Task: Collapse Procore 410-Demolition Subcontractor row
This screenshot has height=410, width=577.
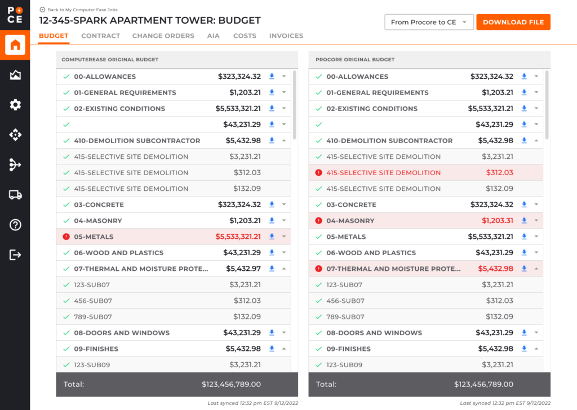Action: pos(536,140)
